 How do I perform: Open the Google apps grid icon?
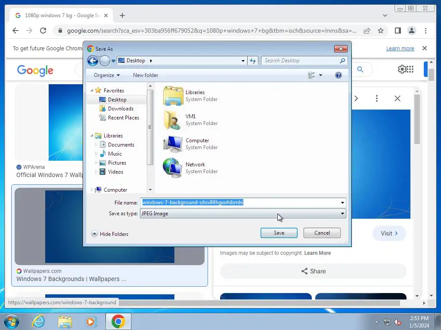[410, 69]
